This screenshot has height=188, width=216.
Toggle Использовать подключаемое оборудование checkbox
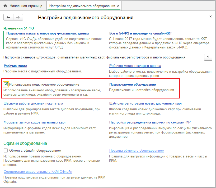click(6, 84)
